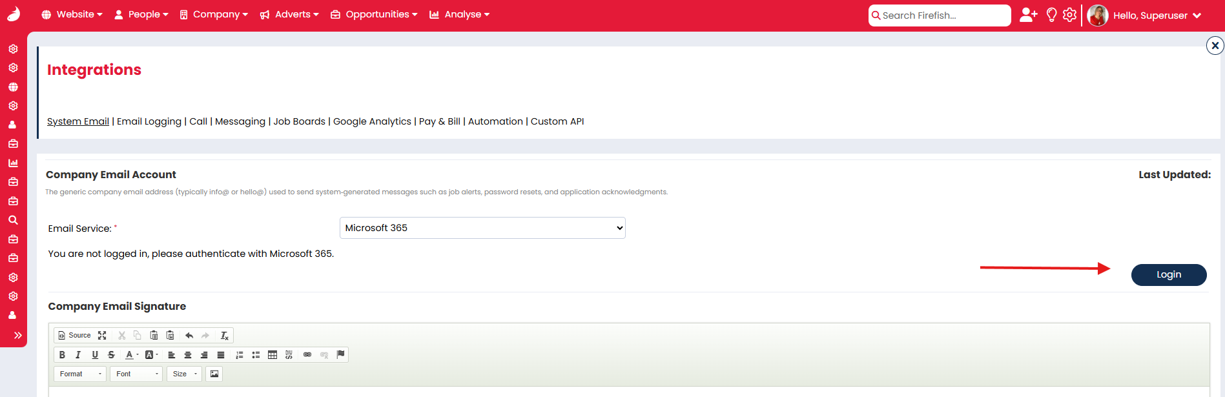Image resolution: width=1225 pixels, height=397 pixels.
Task: Expand the left sidebar with the double chevron
Action: pos(18,335)
